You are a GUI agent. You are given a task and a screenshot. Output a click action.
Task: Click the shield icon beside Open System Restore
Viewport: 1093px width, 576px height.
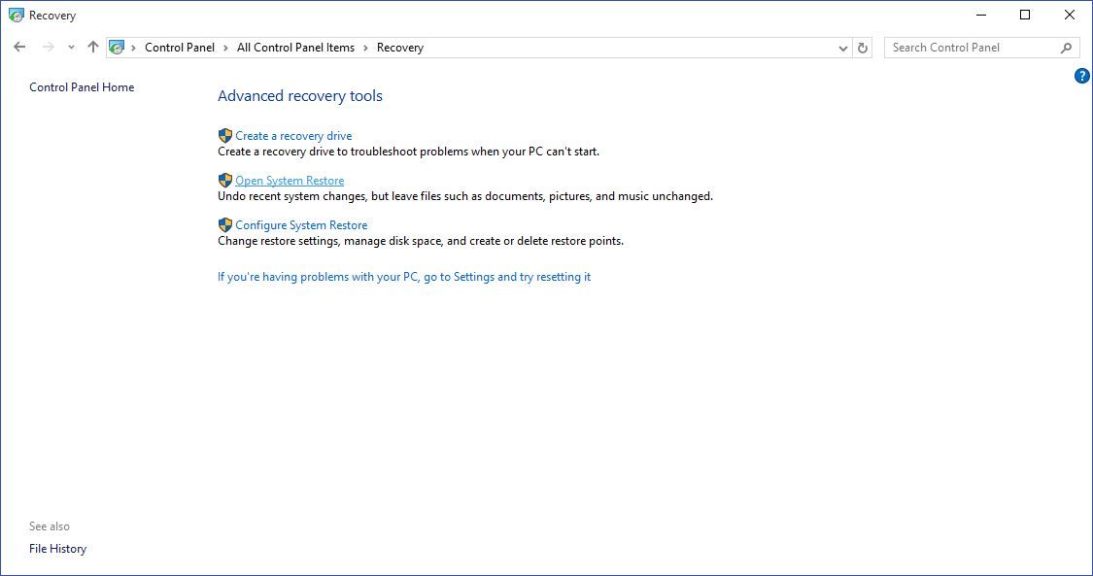(x=223, y=180)
